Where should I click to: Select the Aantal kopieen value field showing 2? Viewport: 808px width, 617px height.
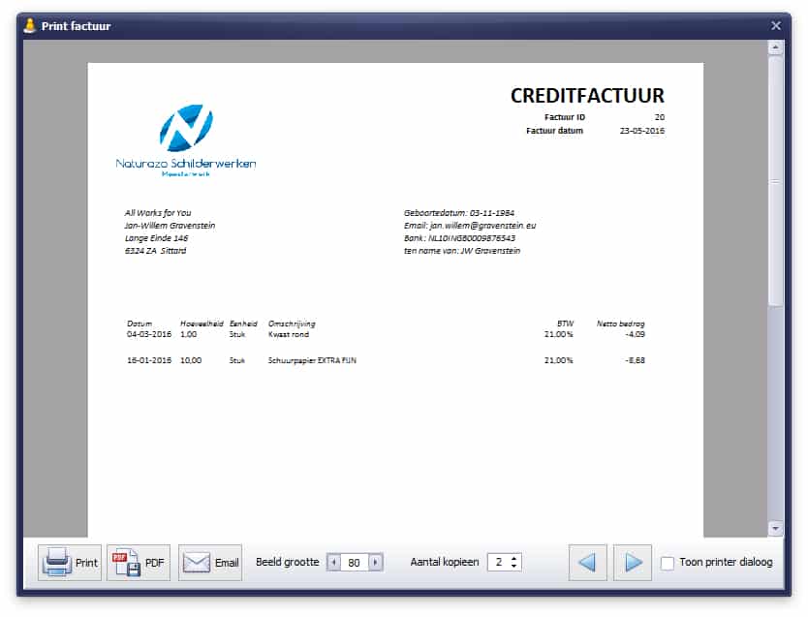click(500, 562)
